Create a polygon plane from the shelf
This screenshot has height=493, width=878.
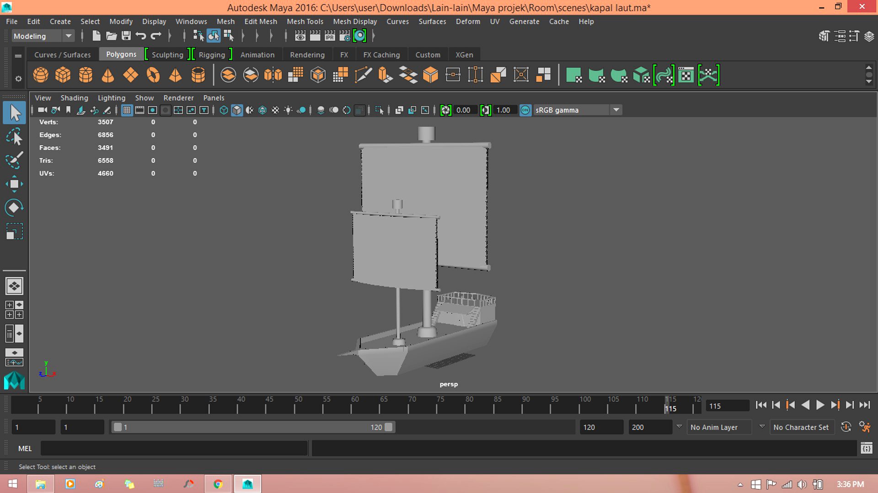pyautogui.click(x=130, y=75)
